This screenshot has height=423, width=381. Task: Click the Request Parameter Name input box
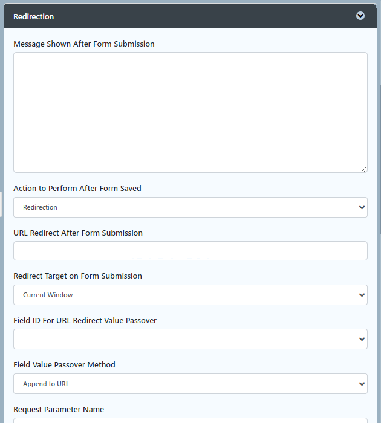pos(190,419)
